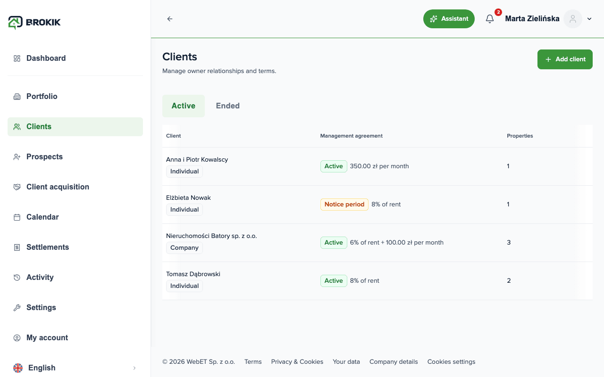The width and height of the screenshot is (604, 377).
Task: Click the Brokik logo
Action: coord(34,22)
